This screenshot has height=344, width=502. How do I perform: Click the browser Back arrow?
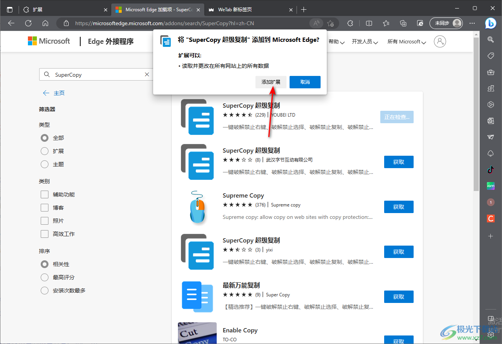11,23
